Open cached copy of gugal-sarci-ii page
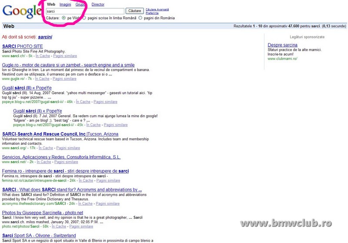This screenshot has width=348, height=243. click(x=94, y=125)
